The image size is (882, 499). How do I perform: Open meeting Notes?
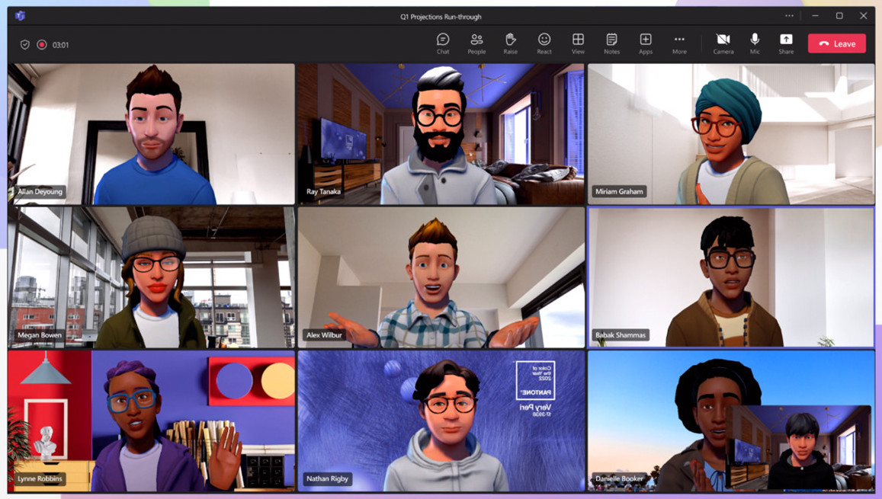[x=611, y=43]
